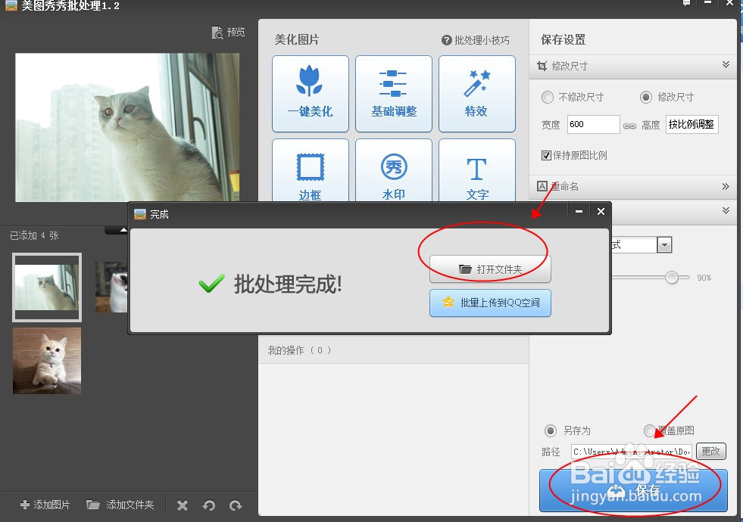Select the 覆盖原图 overwrite original radio button
Image resolution: width=743 pixels, height=522 pixels.
650,430
